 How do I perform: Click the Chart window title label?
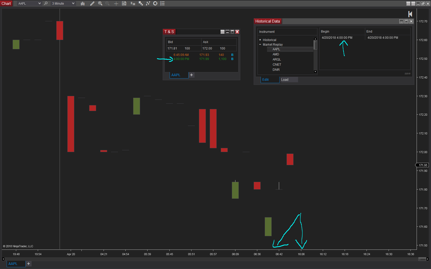[6, 4]
